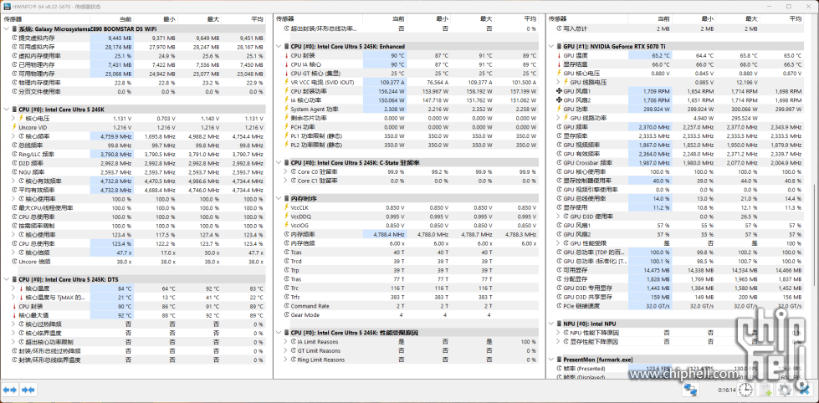Viewport: 819px width, 403px height.
Task: Click the clock icon beside Ring/LLC 频率
Action: coord(14,155)
